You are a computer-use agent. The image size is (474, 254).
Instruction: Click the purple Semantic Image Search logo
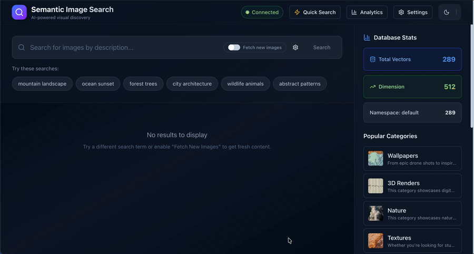pyautogui.click(x=19, y=12)
